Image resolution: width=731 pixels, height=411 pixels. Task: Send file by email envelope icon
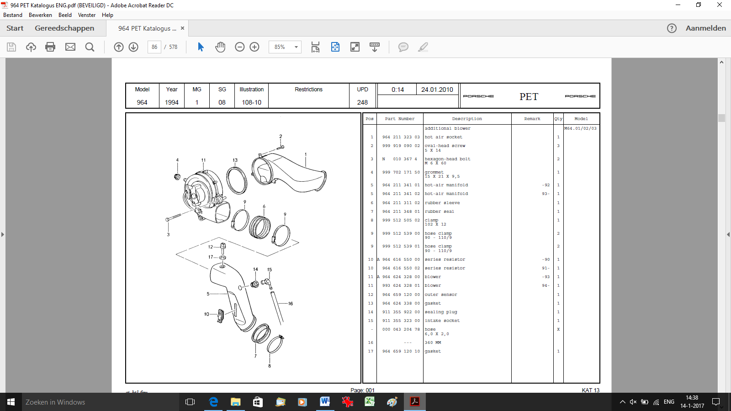70,47
